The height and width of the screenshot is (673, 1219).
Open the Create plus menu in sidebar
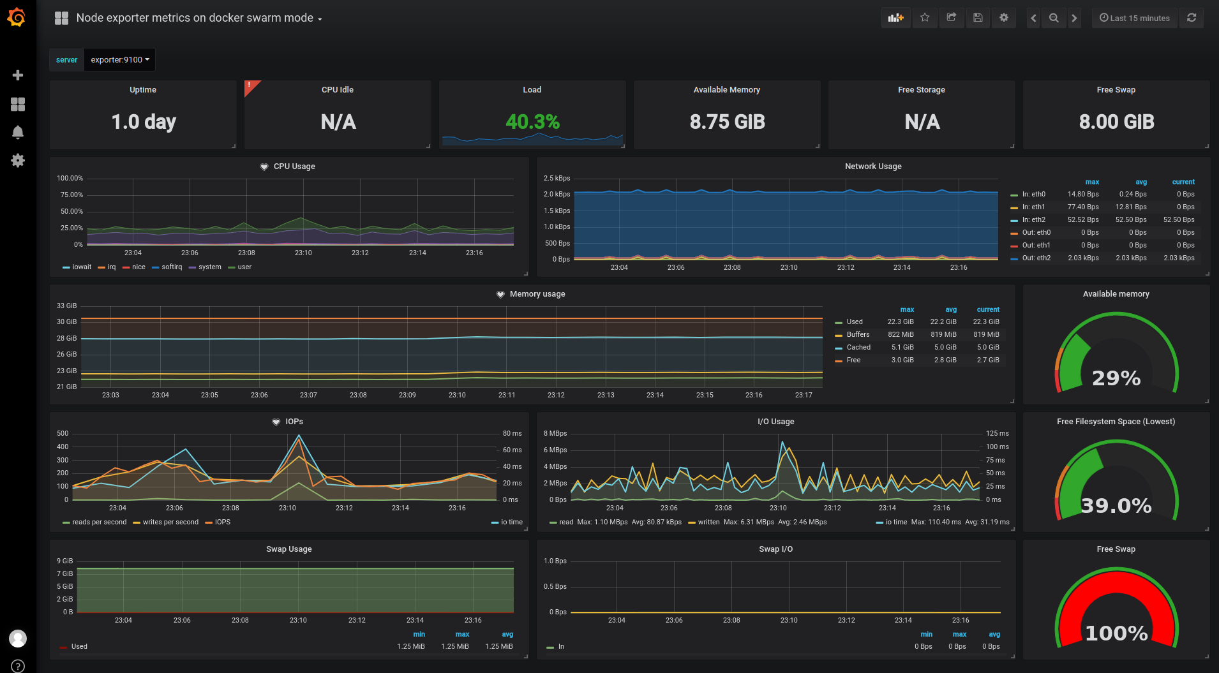[18, 75]
